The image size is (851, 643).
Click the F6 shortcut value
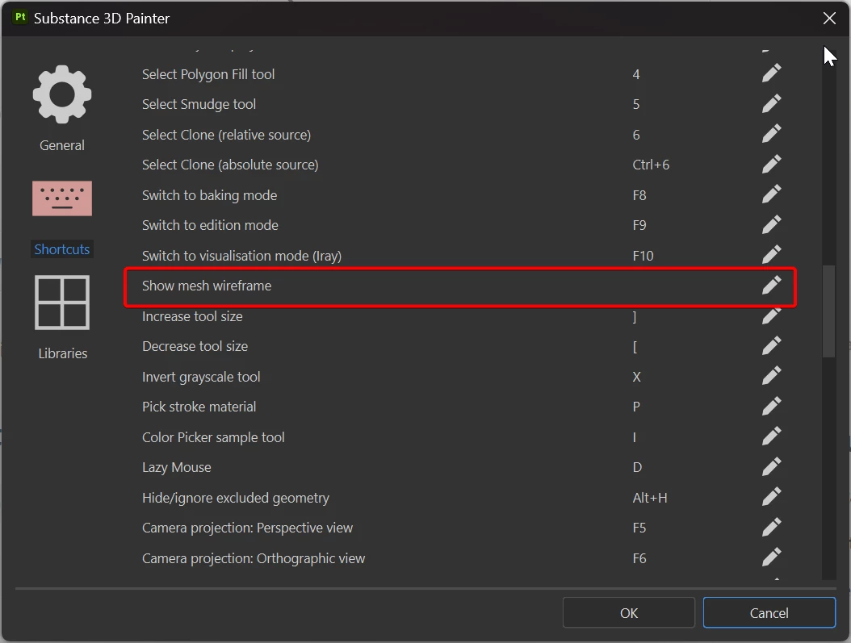point(639,558)
